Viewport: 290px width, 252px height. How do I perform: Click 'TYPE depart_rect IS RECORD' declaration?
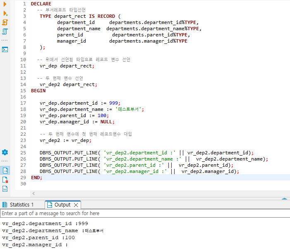click(77, 16)
